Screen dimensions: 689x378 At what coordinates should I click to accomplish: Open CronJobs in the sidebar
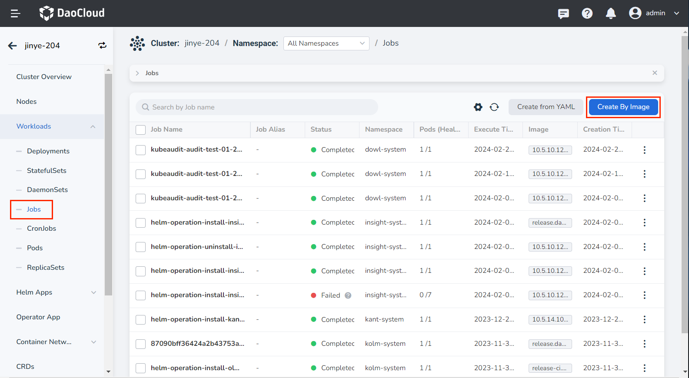[x=41, y=229]
